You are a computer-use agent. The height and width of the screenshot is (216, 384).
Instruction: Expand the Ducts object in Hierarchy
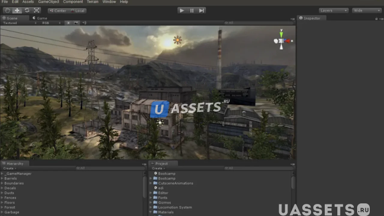(x=2, y=193)
